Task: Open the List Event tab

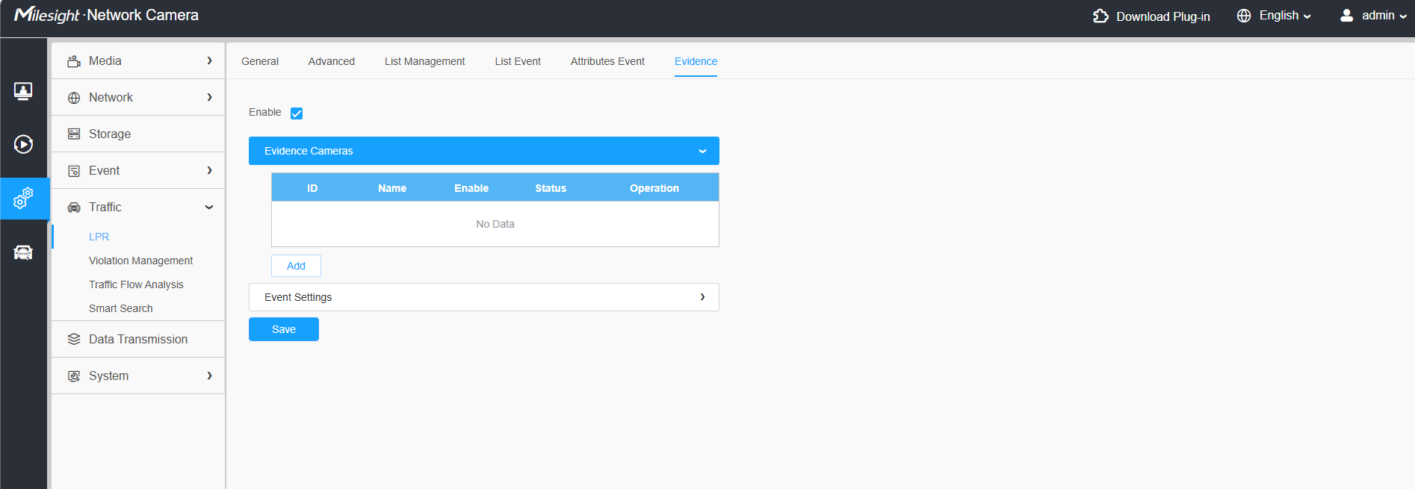Action: click(x=518, y=61)
